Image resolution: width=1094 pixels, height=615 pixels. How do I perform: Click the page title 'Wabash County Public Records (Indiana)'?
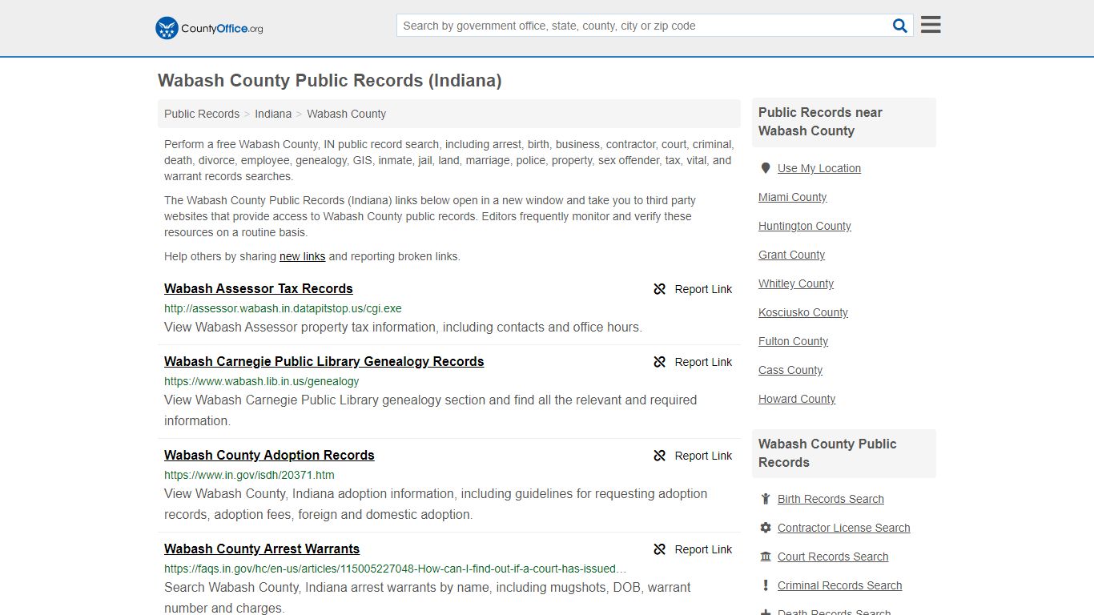[330, 81]
